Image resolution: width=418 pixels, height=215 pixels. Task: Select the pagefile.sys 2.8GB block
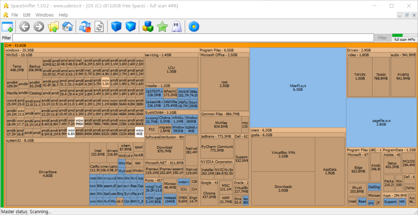[x=382, y=122]
